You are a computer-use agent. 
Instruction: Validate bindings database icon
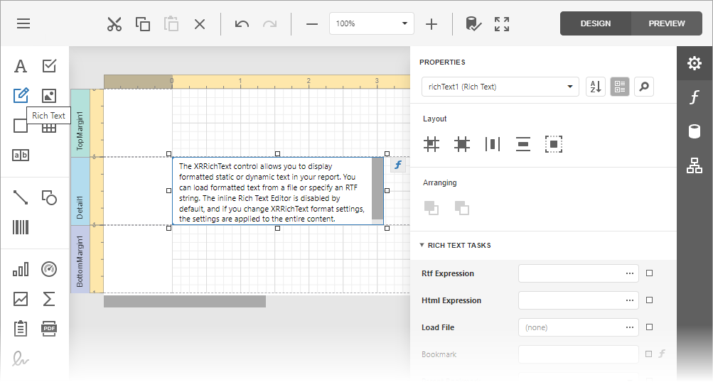pyautogui.click(x=473, y=23)
